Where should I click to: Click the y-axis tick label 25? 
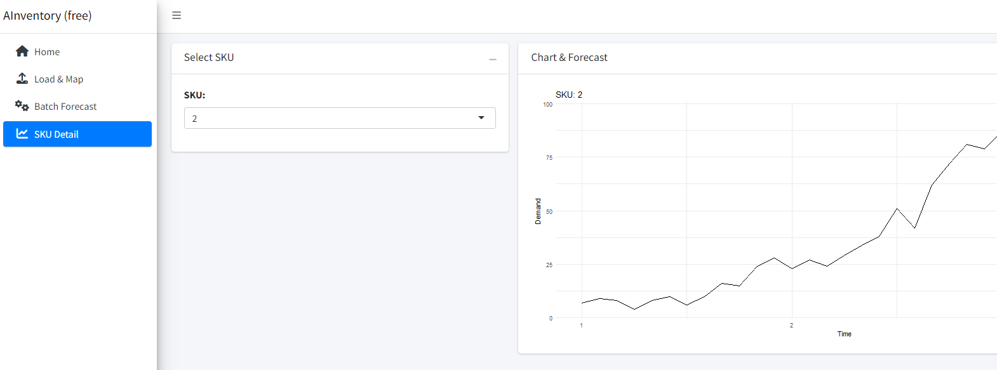(x=549, y=265)
